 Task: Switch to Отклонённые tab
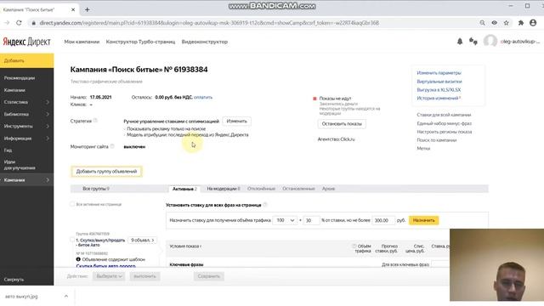click(x=261, y=189)
